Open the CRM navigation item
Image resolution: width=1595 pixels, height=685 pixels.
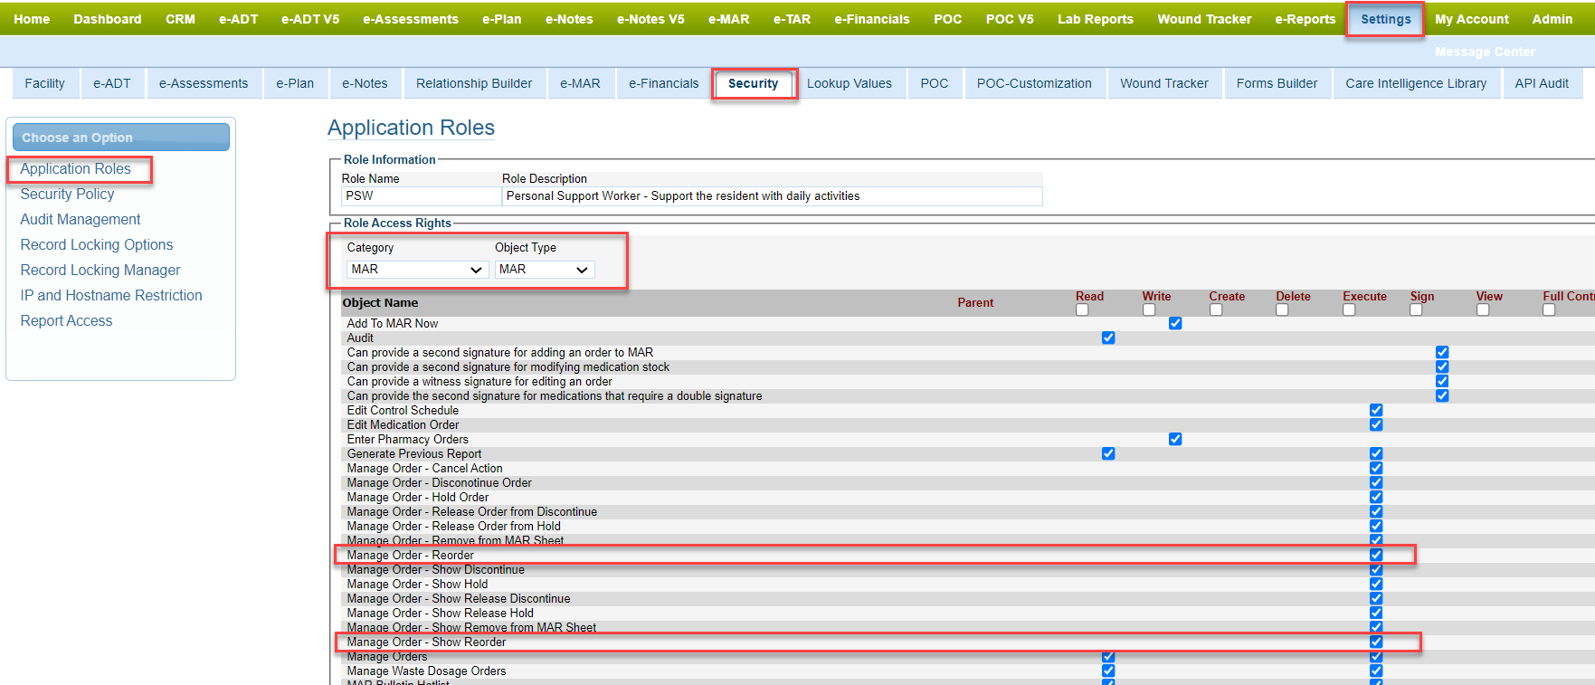point(180,19)
